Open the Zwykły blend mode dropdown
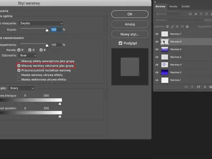212x159 pixels. pyautogui.click(x=41, y=23)
